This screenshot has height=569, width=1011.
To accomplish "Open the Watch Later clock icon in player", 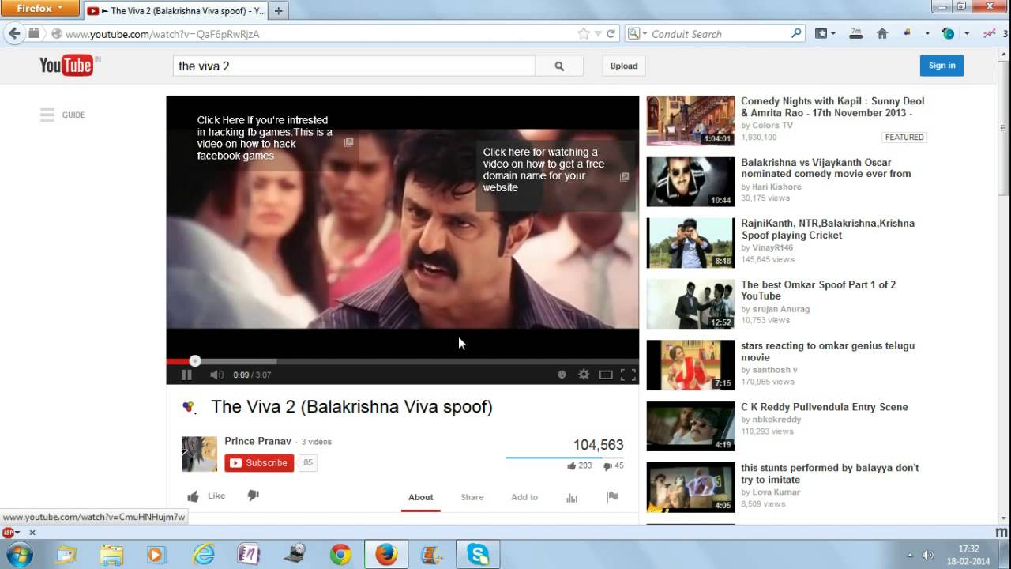I will (562, 375).
